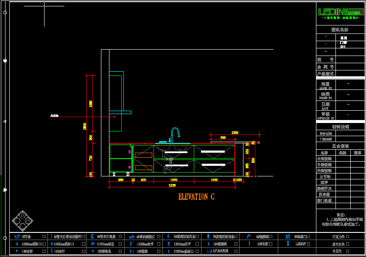Select the upper orange drawer handle rectangle

[x=143, y=155]
